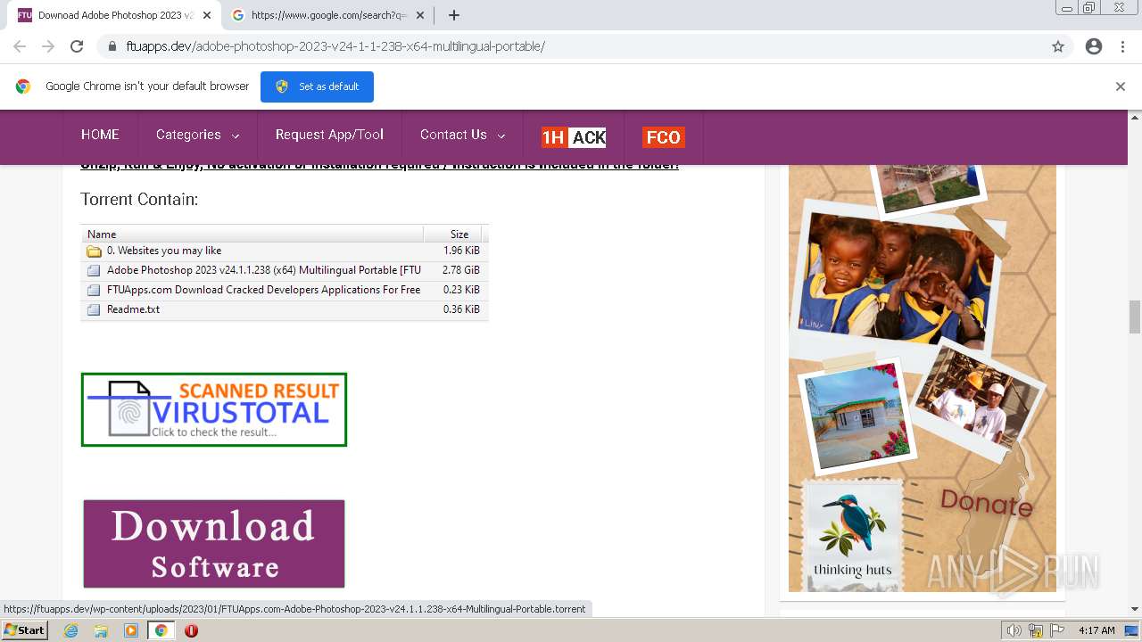Close the Google search tab
Screen dimensions: 1142x642
[420, 15]
